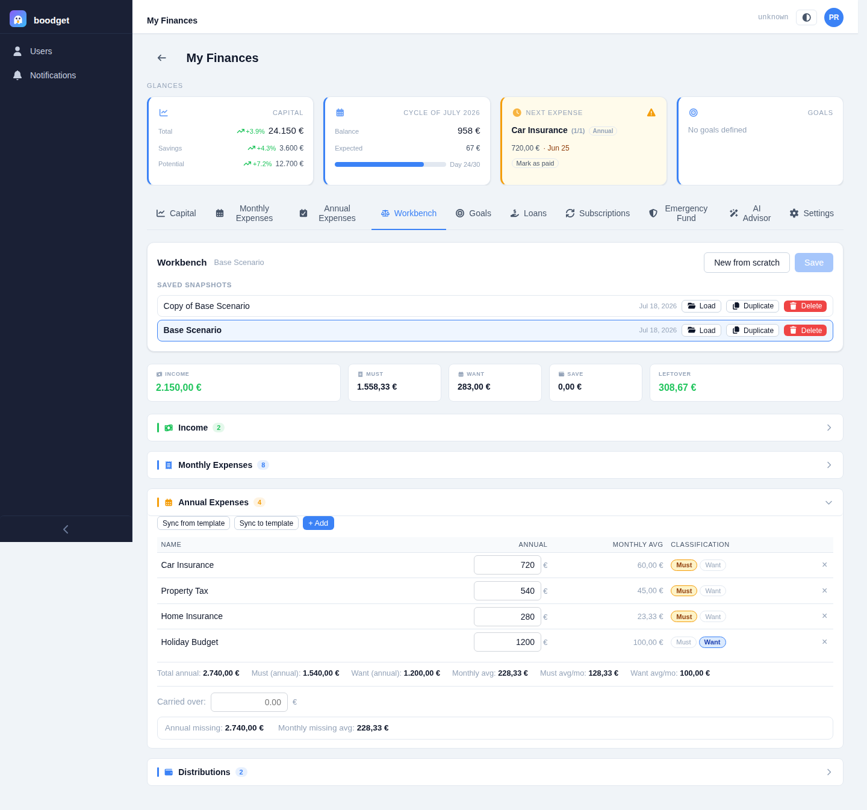Set Holiday Budget classification to Must
Screen dimensions: 867x810
[683, 642]
